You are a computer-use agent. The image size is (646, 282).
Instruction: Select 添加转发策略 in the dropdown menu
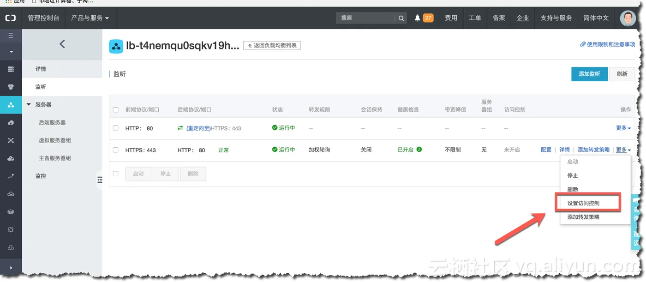click(x=595, y=217)
